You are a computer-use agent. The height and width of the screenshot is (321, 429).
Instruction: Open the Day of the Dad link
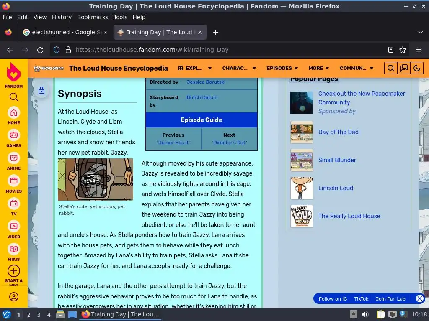pos(338,132)
